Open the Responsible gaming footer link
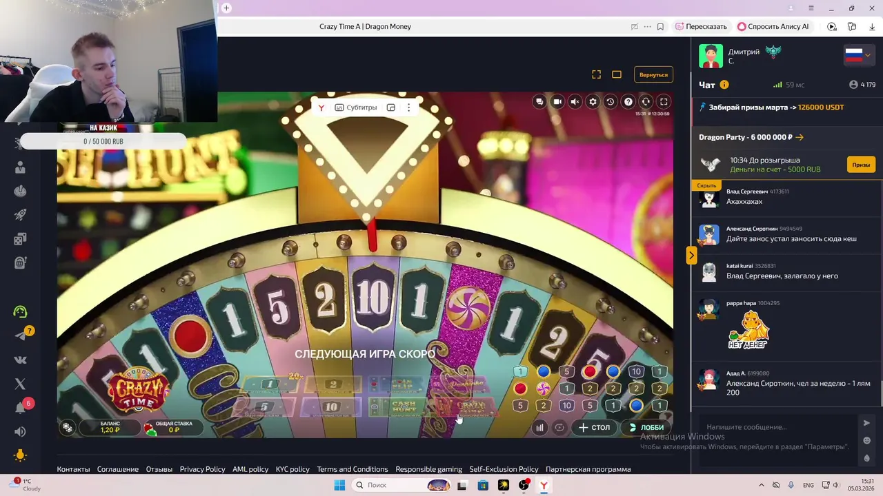This screenshot has width=883, height=496. pos(428,469)
